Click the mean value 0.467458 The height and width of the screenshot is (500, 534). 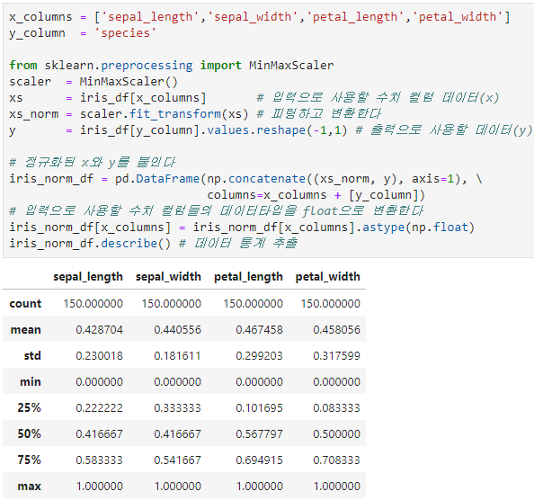(x=259, y=330)
